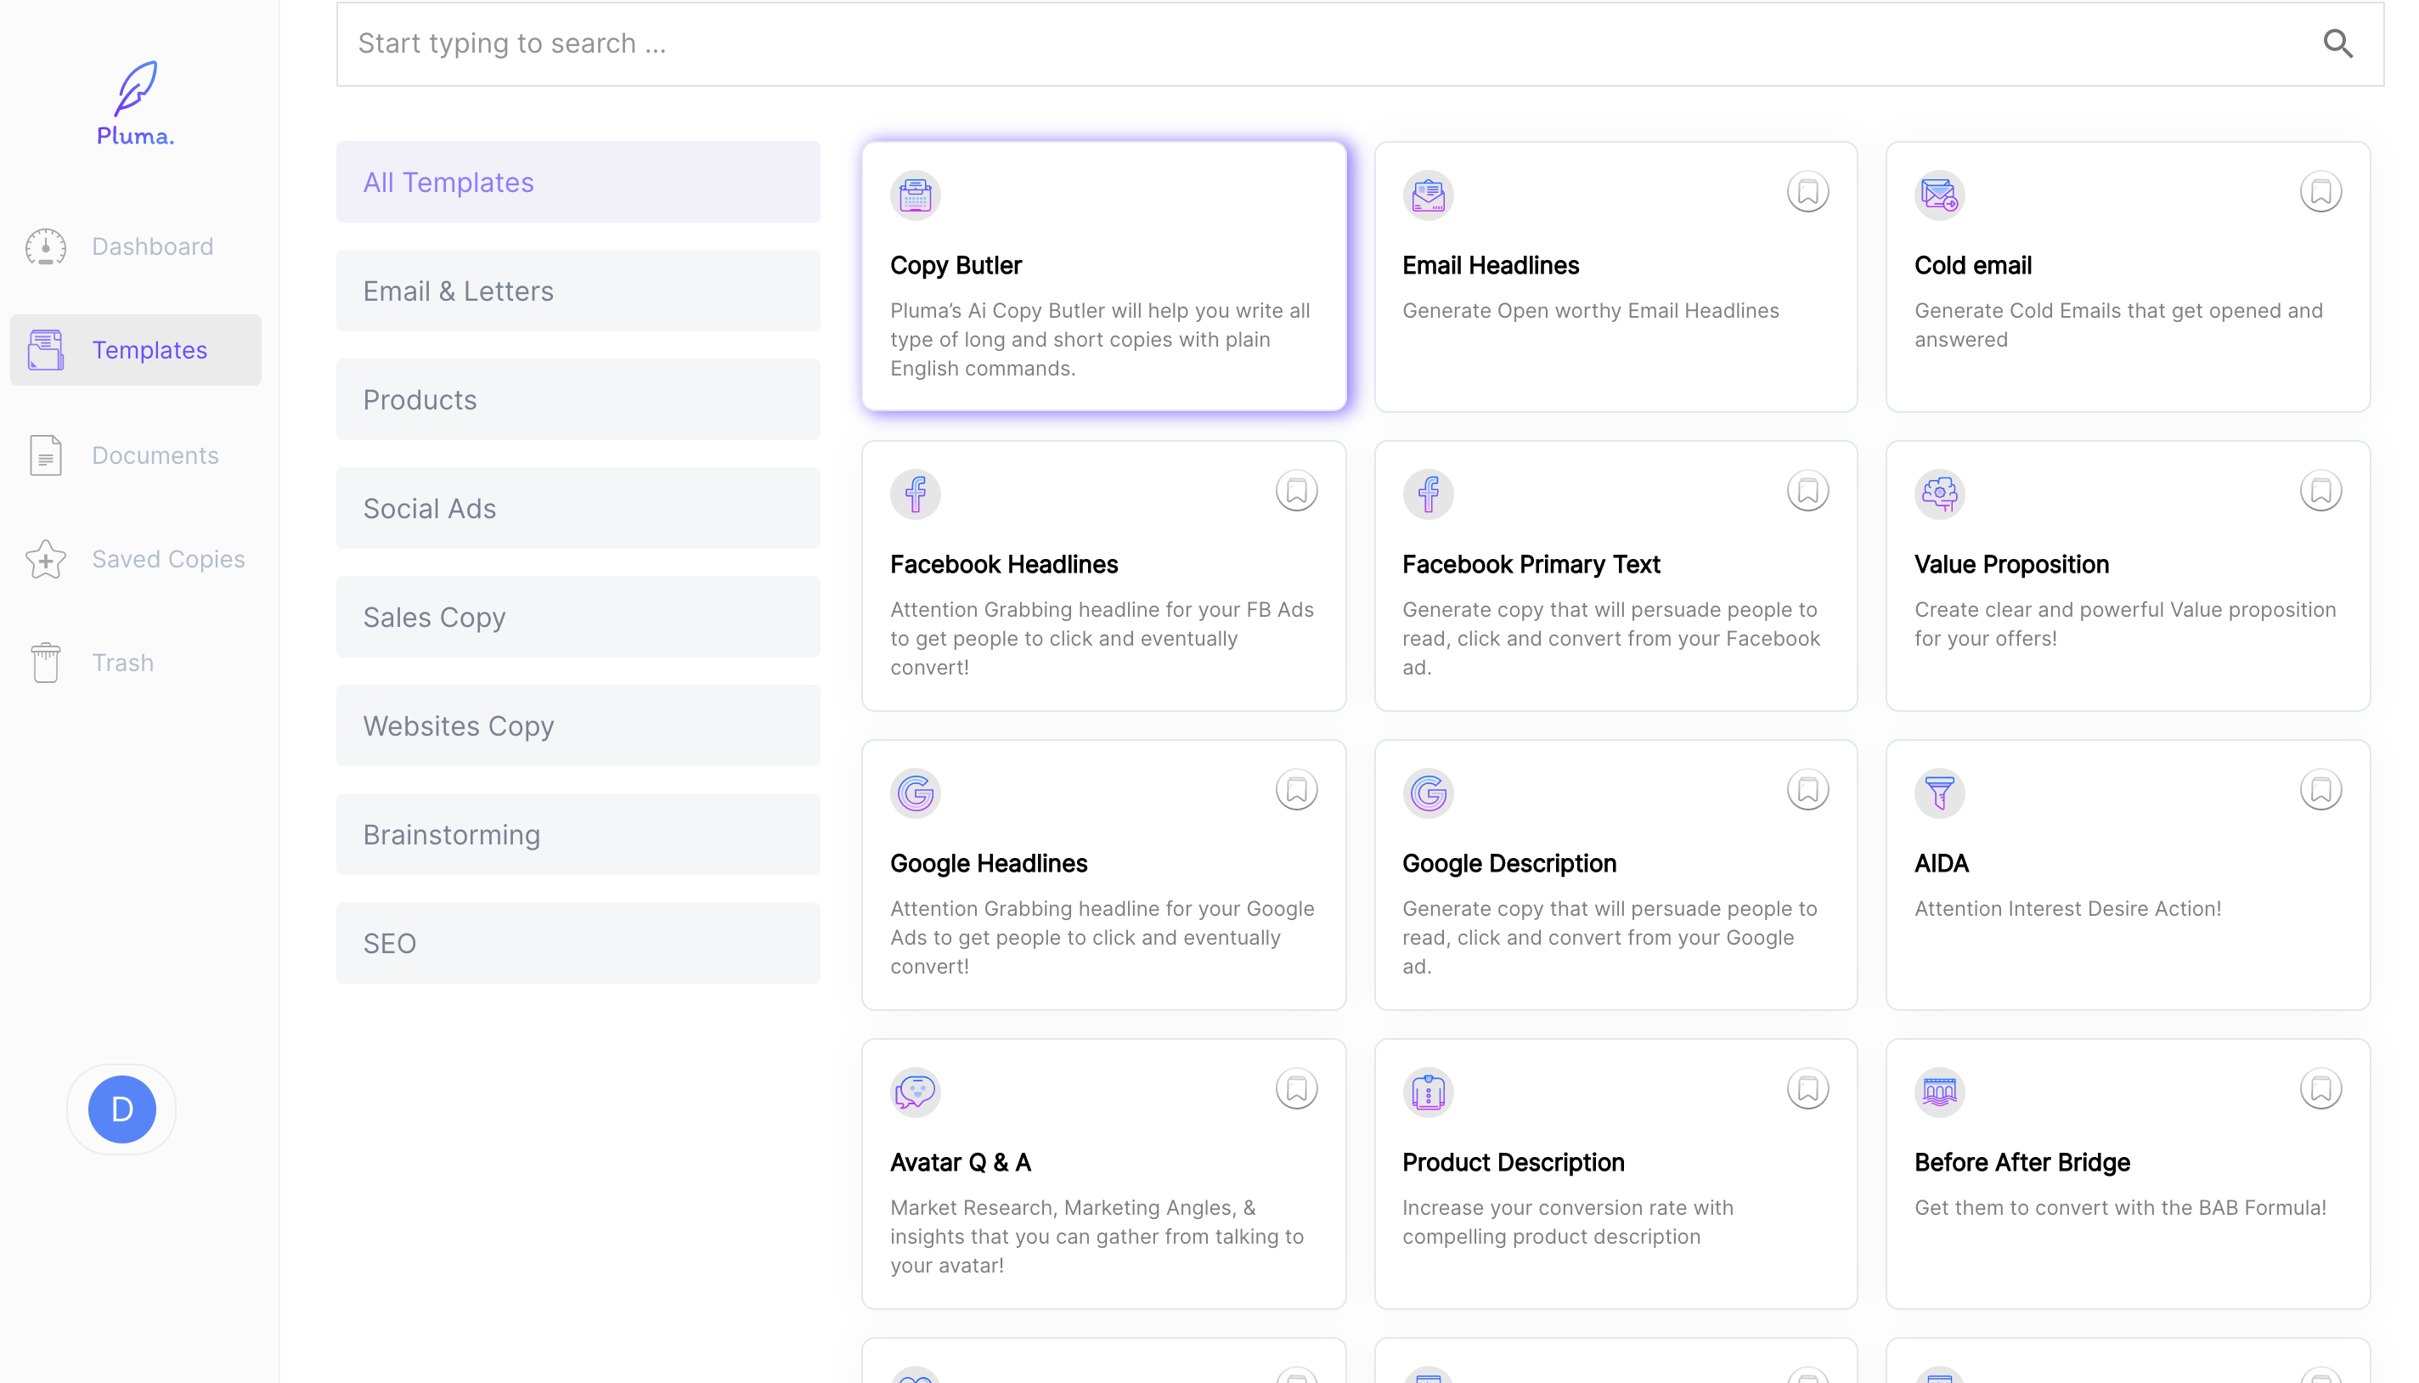Click the Facebook Headlines template icon
The image size is (2419, 1383).
(x=915, y=494)
